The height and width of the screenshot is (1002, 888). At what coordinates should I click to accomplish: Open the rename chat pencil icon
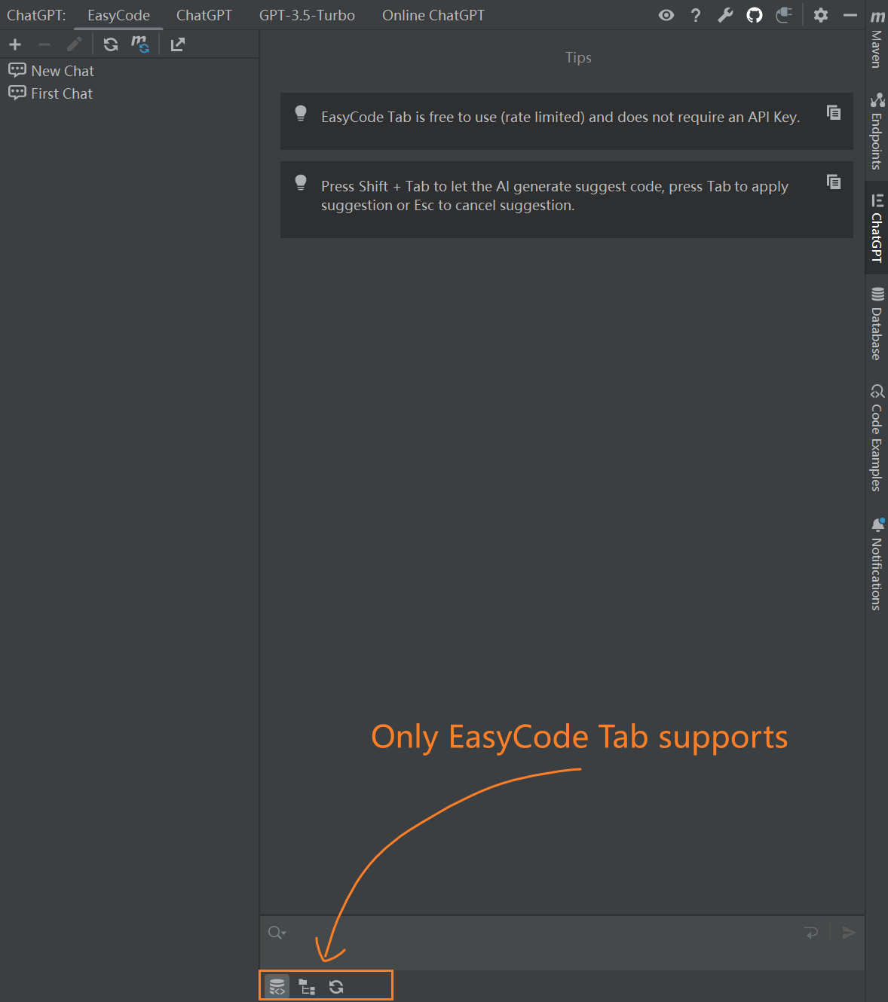[x=74, y=44]
